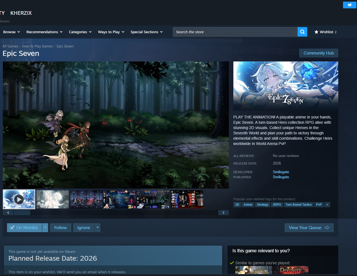Go to Free To Play Games breadcrumb
357x276 pixels.
pos(37,46)
